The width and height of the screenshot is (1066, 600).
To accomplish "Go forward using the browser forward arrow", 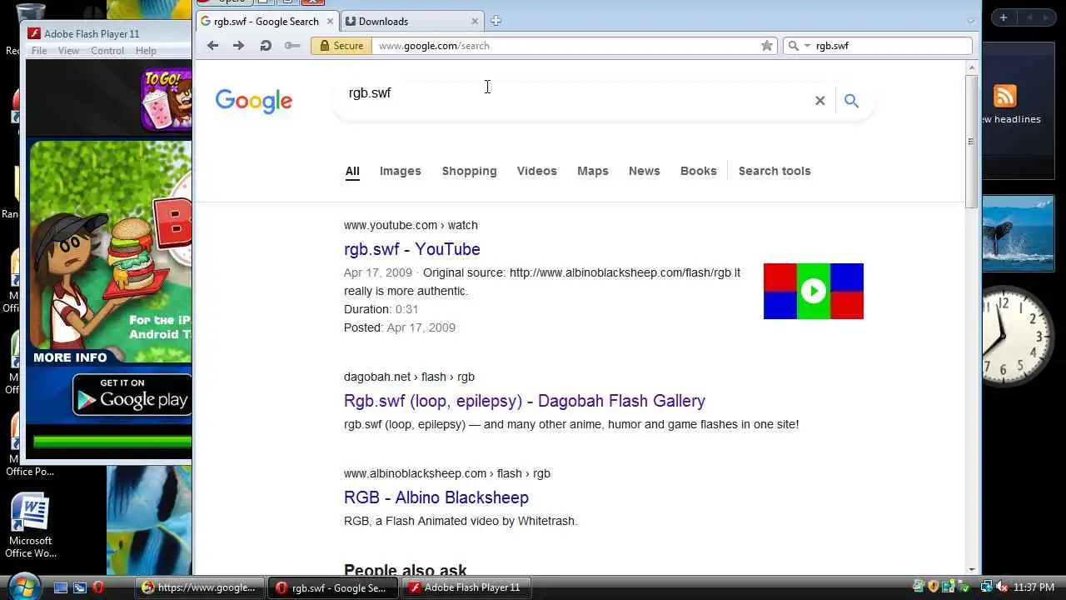I will pos(238,46).
